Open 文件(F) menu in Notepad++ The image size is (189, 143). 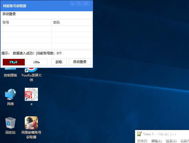point(142,141)
